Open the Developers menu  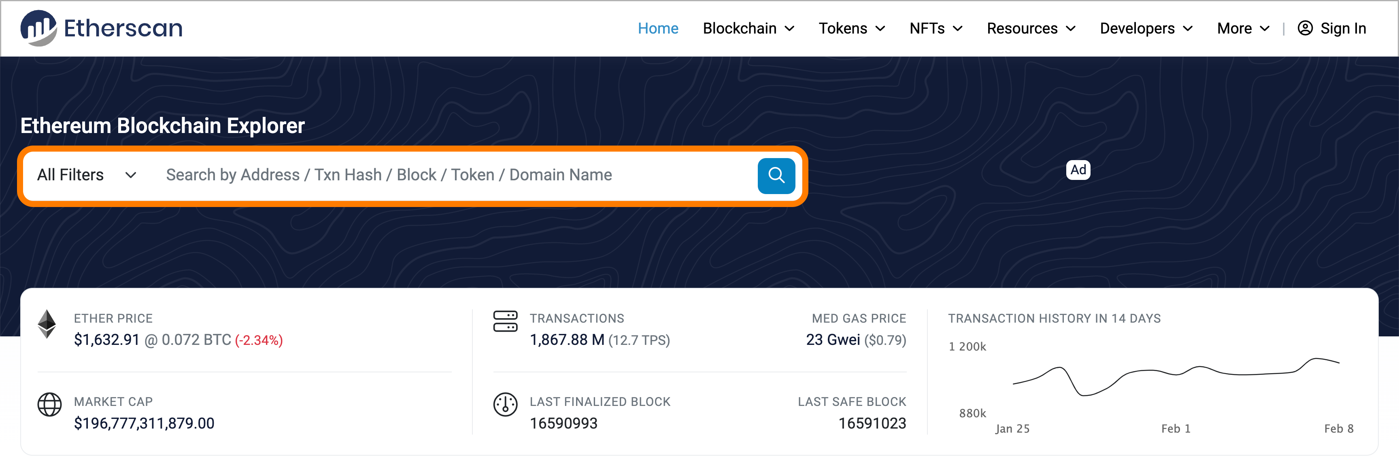(x=1146, y=28)
